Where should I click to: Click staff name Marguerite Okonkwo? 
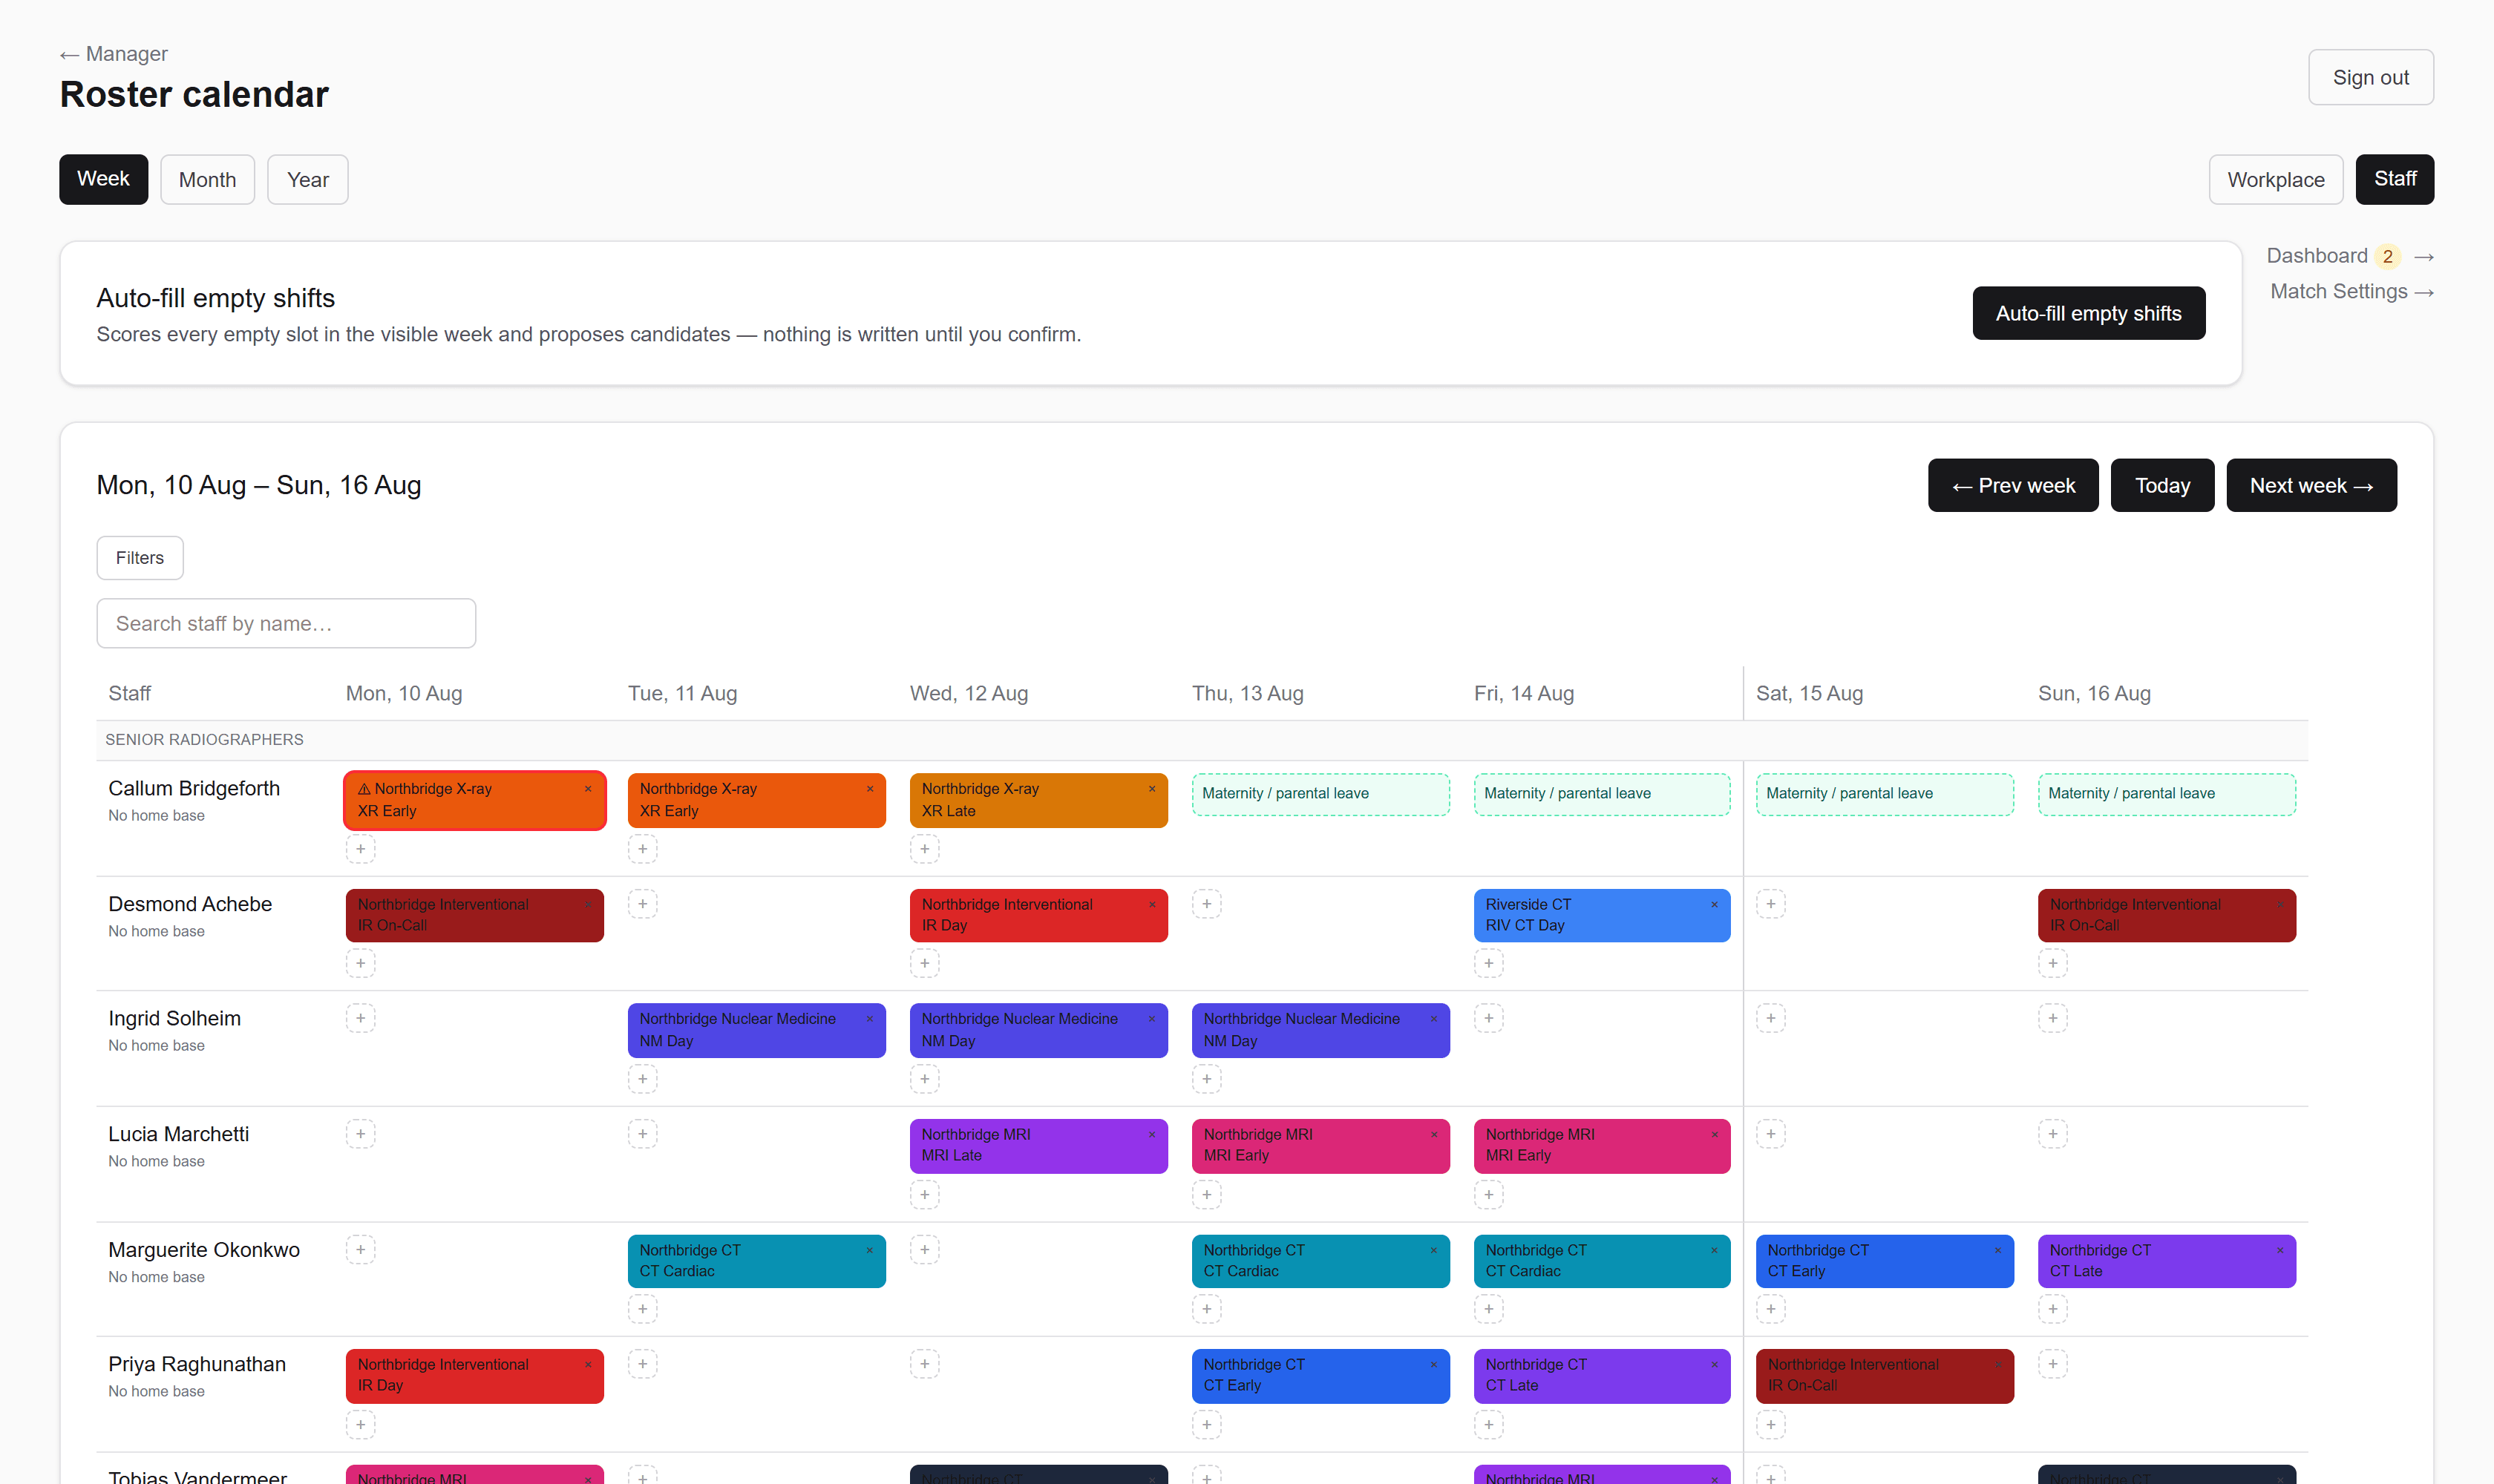[x=204, y=1250]
